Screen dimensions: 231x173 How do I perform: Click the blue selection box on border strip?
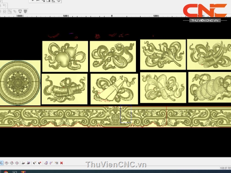click(126, 115)
